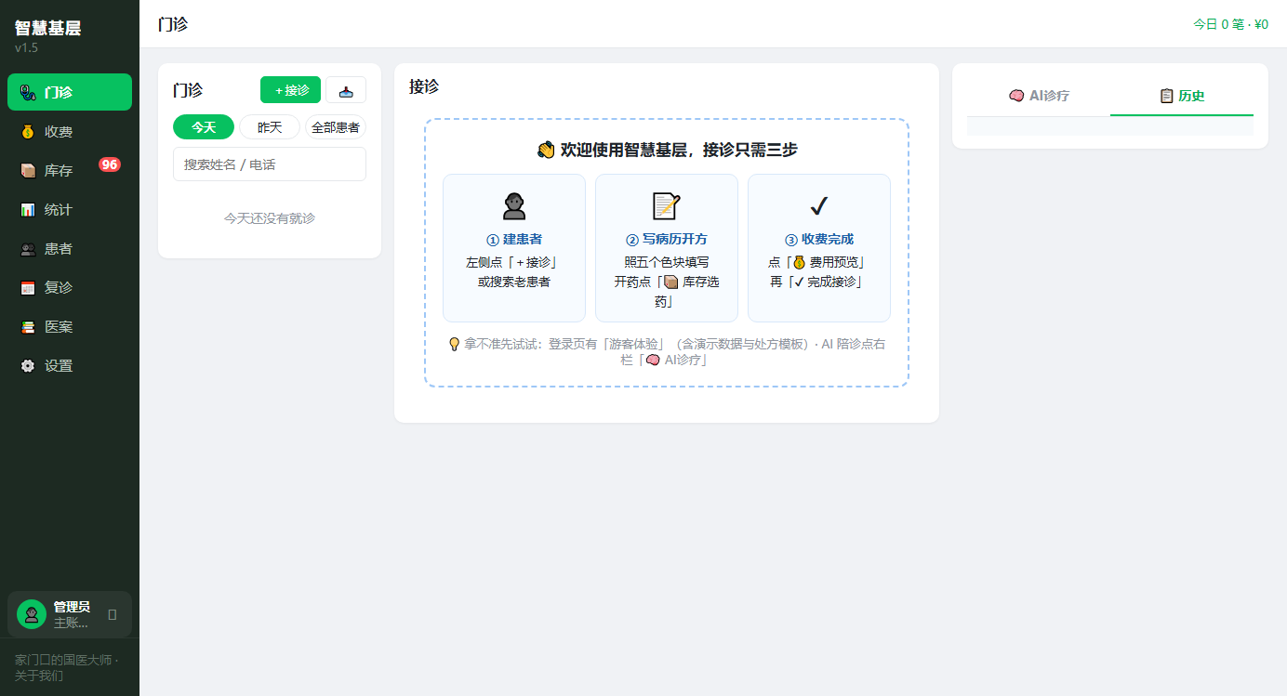Click the 接诊 panel heading
1287x696 pixels.
(x=424, y=86)
